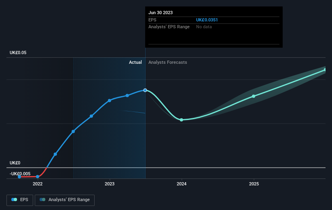Click the -UK£0.005 axis label

(x=20, y=174)
